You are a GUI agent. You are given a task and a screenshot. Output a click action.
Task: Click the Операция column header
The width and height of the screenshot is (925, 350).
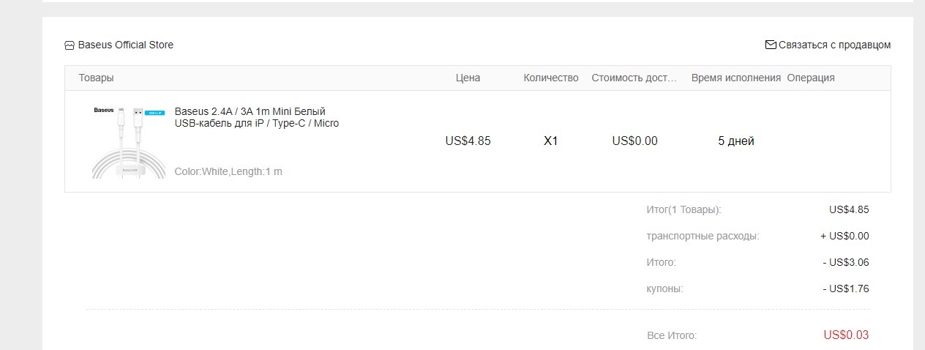tap(811, 78)
